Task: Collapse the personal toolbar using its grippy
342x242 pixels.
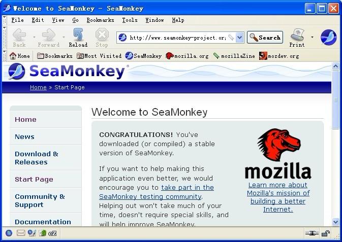Action: point(5,56)
